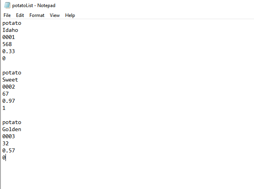Viewport: 254px width, 189px height.
Task: Click the line reading '0.97'
Action: pos(9,101)
